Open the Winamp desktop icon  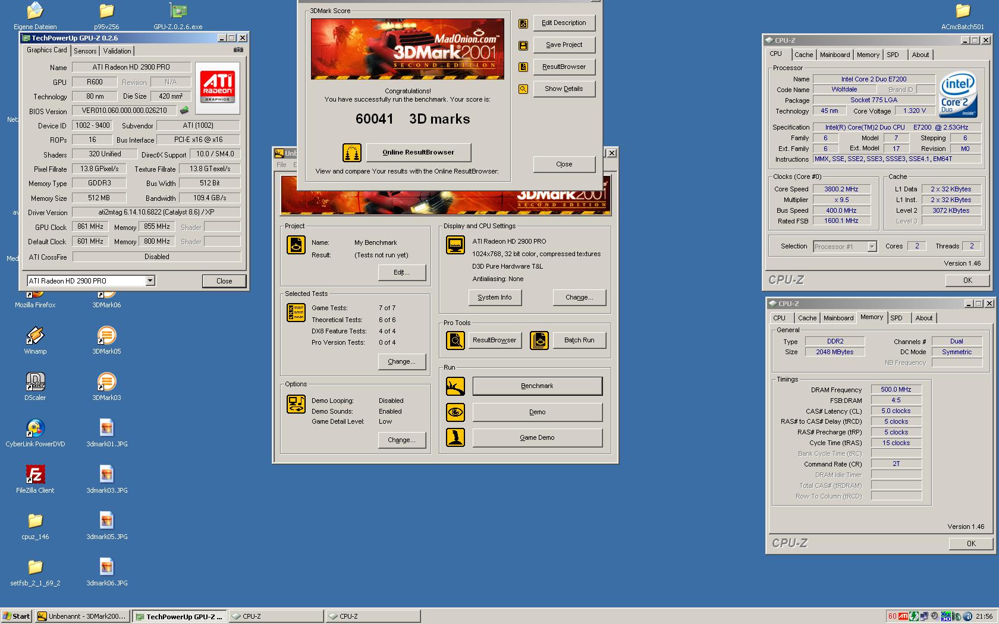click(x=35, y=340)
